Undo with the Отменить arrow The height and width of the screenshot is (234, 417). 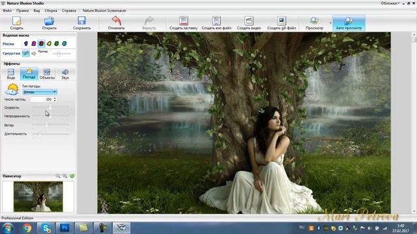[116, 23]
